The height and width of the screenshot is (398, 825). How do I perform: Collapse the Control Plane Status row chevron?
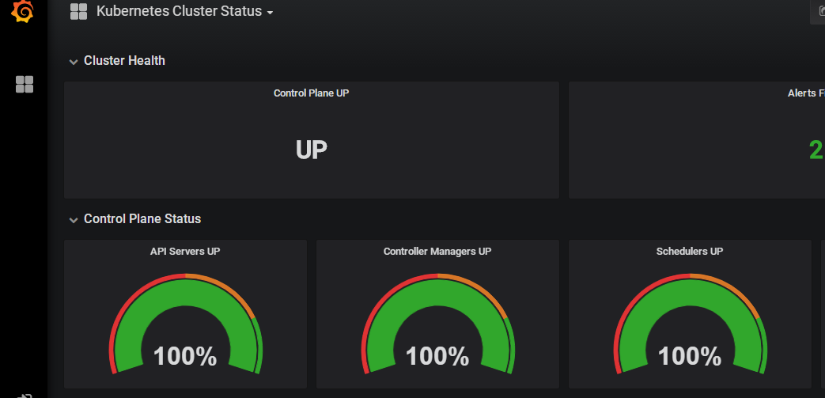point(74,220)
